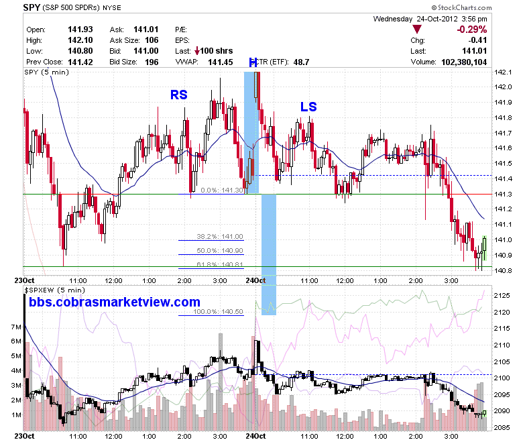The width and height of the screenshot is (523, 442).
Task: Select the Low value 140.80
Action: click(x=80, y=51)
